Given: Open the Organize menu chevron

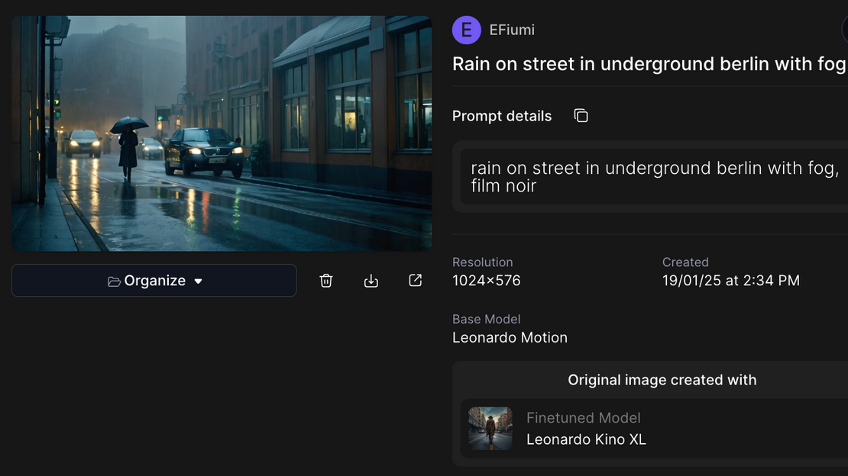Looking at the screenshot, I should [198, 281].
